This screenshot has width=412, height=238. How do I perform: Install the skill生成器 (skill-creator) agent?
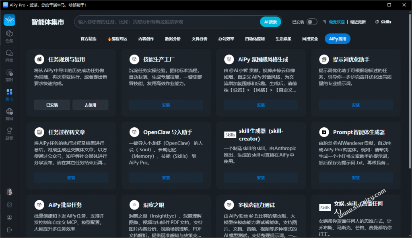coord(261,178)
